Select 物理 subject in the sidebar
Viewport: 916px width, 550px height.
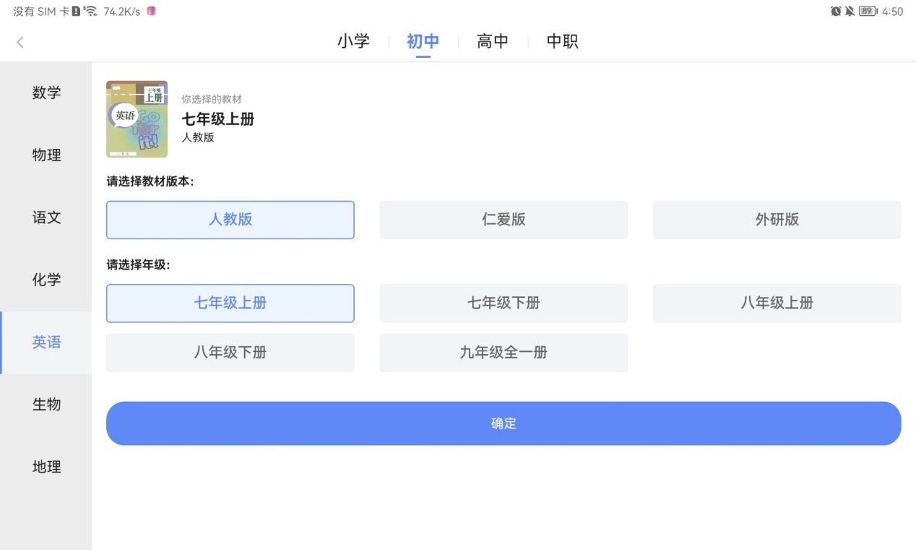46,155
